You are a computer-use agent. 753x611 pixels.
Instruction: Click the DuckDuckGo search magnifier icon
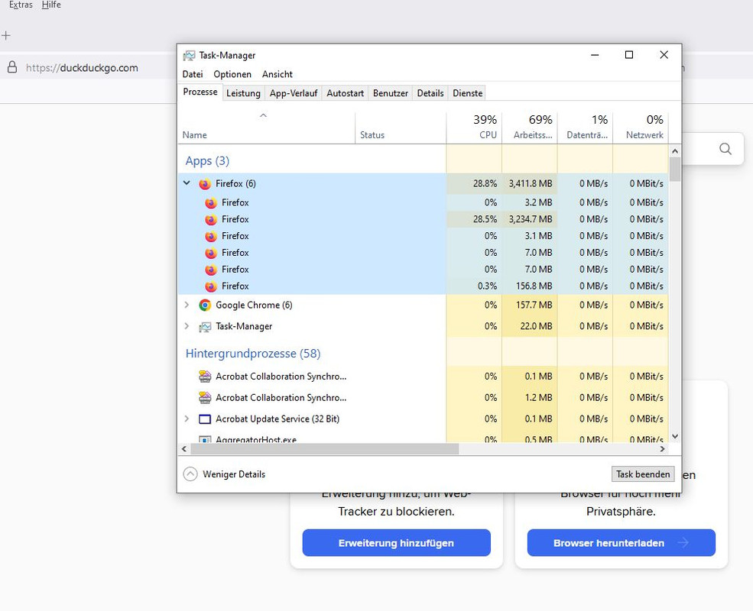[x=725, y=149]
